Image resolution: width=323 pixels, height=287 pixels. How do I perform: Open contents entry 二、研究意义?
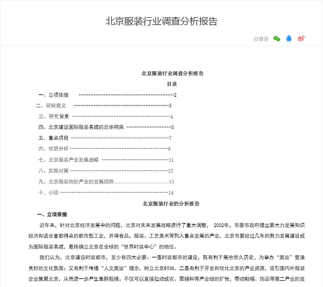click(104, 106)
